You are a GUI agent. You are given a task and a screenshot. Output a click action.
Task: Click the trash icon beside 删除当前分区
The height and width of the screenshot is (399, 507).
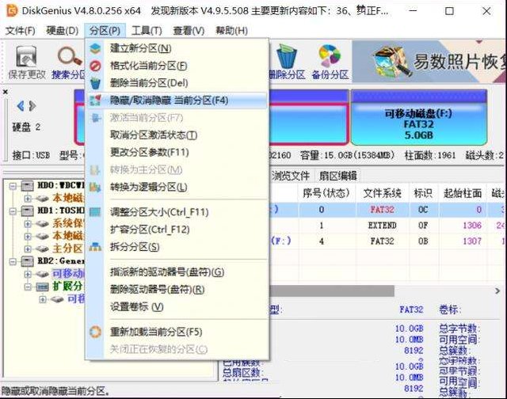(x=95, y=83)
